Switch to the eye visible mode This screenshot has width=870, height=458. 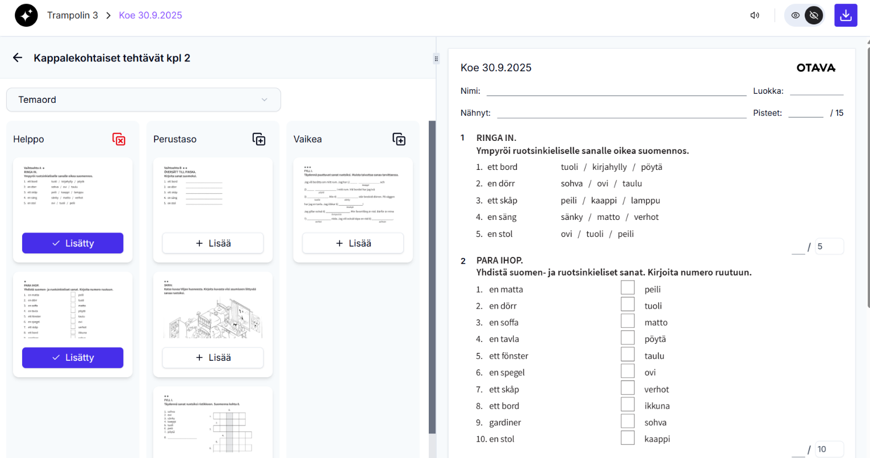(795, 15)
